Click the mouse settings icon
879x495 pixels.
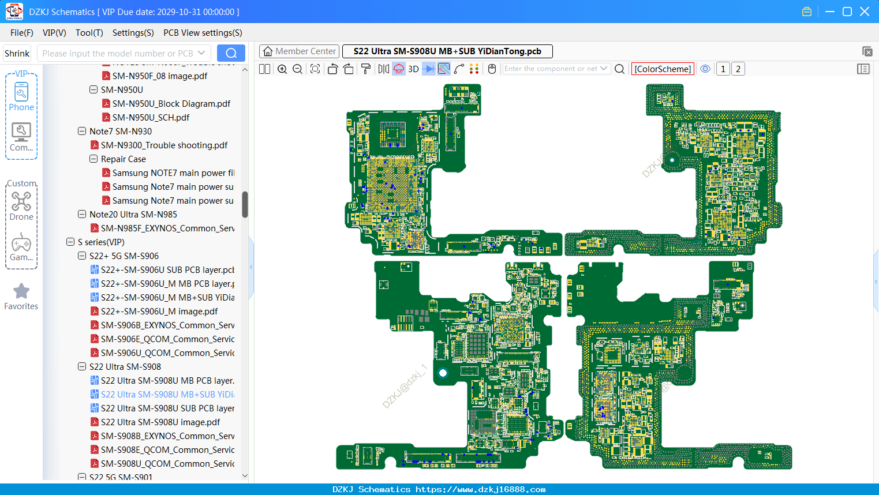[x=492, y=69]
